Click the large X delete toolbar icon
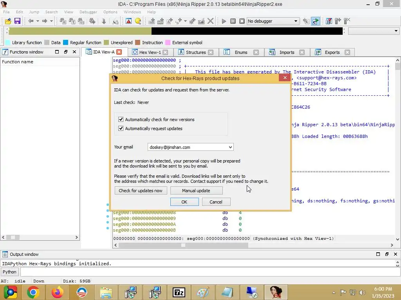 (x=210, y=21)
